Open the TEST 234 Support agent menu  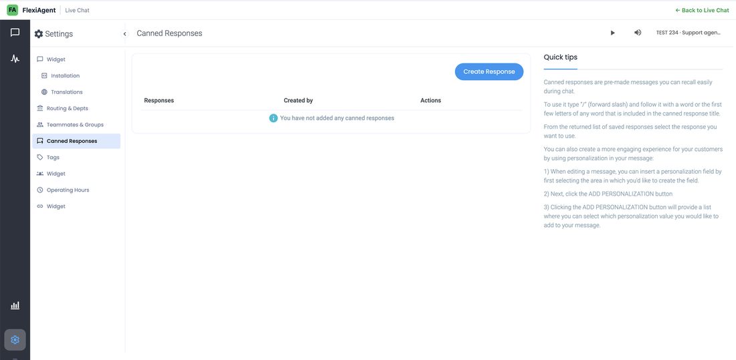coord(688,33)
